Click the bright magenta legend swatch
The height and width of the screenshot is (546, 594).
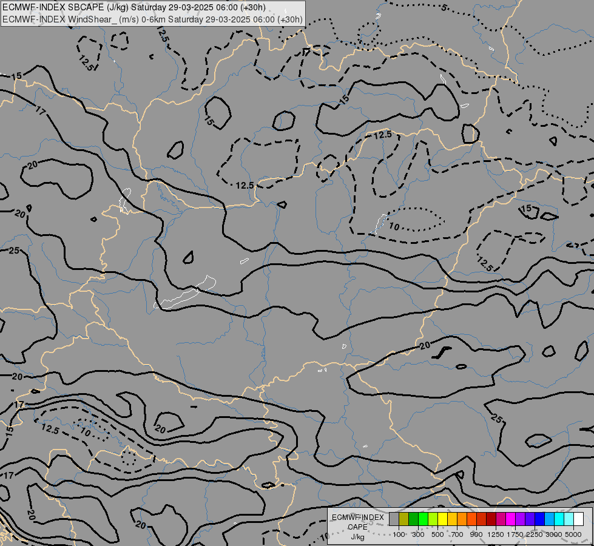coord(511,519)
